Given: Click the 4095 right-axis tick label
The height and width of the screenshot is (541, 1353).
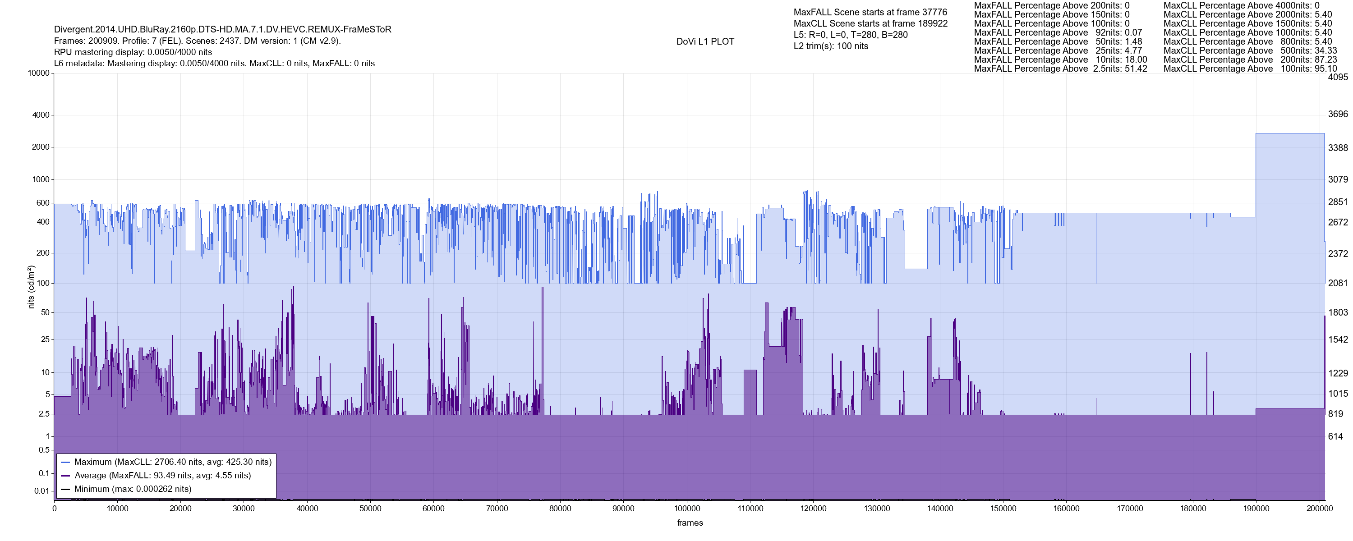Looking at the screenshot, I should 1338,77.
